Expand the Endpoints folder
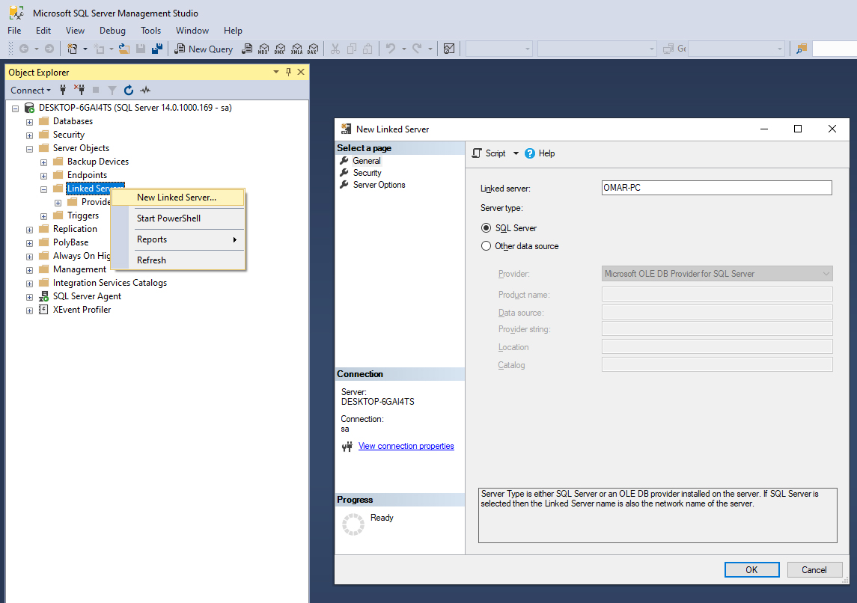857x603 pixels. click(x=43, y=176)
